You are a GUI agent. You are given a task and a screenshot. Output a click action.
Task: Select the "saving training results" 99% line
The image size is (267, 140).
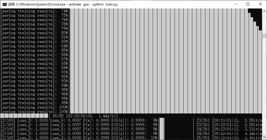click(x=34, y=103)
